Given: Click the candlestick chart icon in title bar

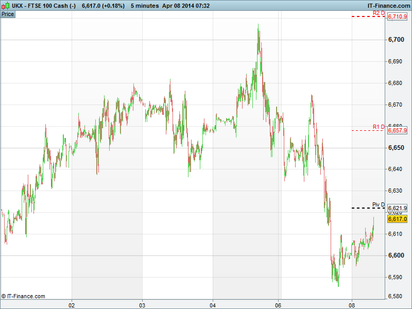Looking at the screenshot, I should pos(5,5).
